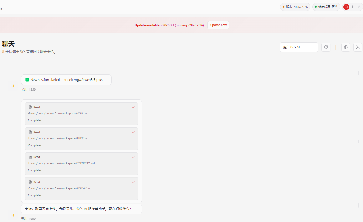
Task: Click the green check in New session message
Action: point(27,80)
